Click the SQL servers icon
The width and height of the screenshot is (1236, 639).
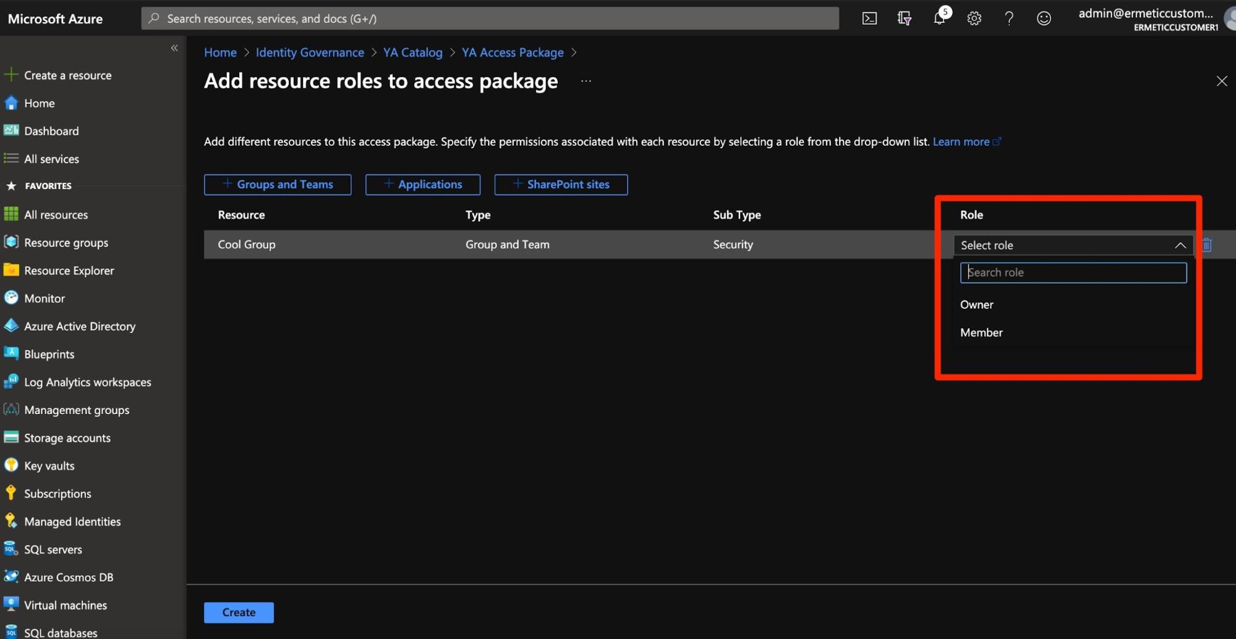click(11, 549)
